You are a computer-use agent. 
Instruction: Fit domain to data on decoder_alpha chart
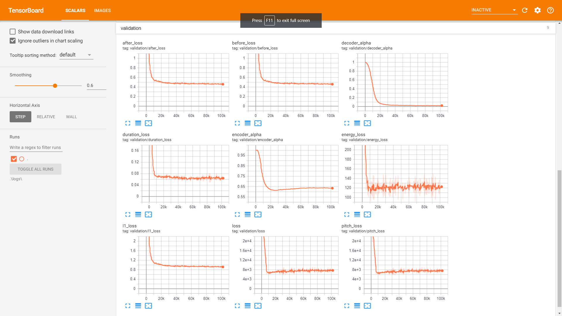[x=367, y=123]
